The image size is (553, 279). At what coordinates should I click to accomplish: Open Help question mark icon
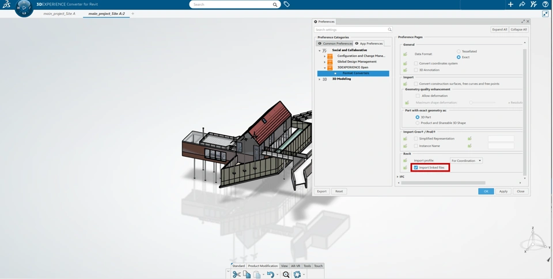coord(546,5)
